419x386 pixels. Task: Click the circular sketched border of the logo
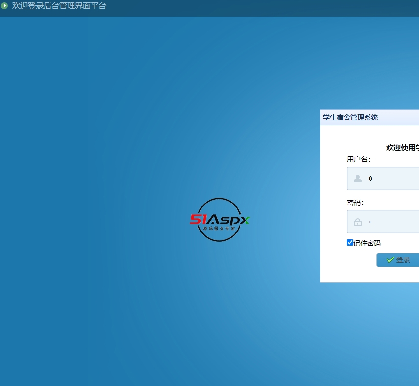pyautogui.click(x=220, y=200)
